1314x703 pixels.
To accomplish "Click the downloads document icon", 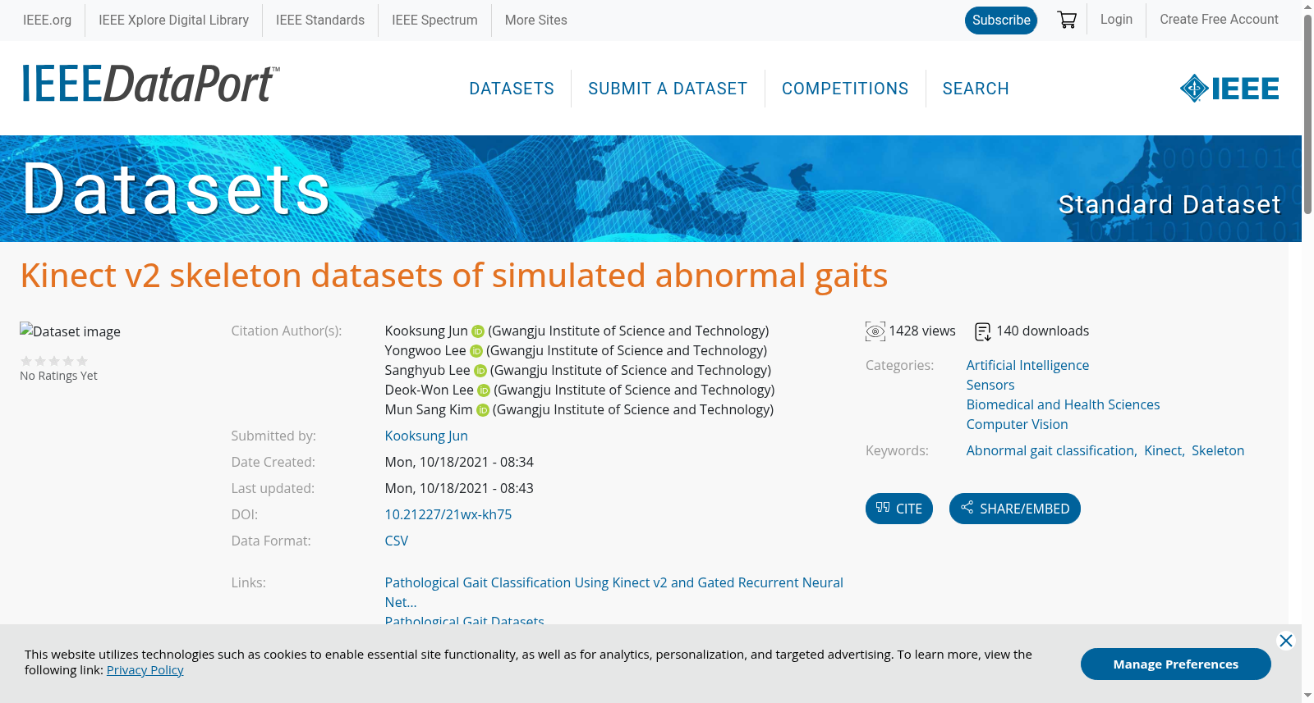I will click(982, 331).
